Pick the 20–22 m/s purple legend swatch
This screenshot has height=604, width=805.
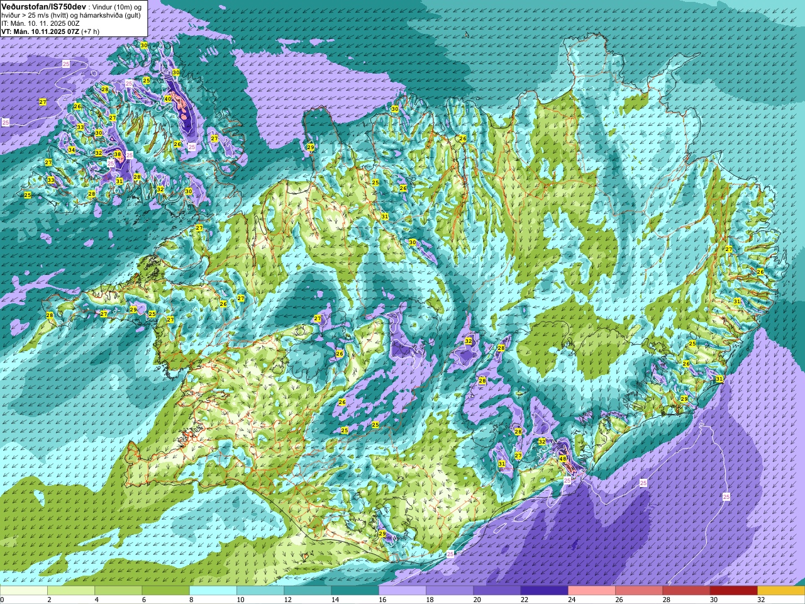[x=497, y=591]
